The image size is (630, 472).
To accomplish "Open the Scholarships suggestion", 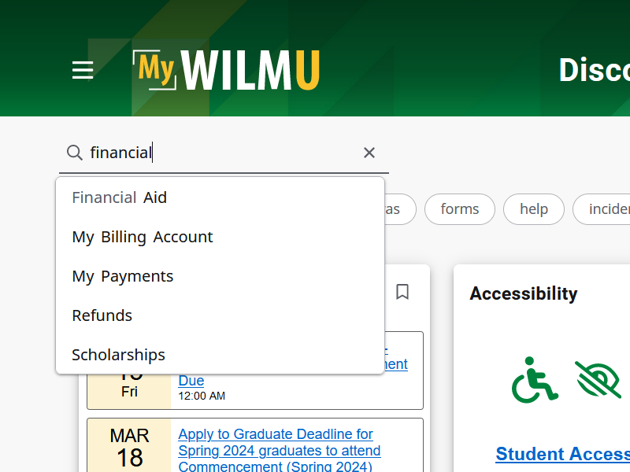I will (x=220, y=355).
